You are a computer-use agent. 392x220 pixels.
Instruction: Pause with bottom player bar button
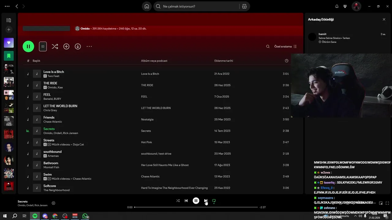(x=196, y=201)
